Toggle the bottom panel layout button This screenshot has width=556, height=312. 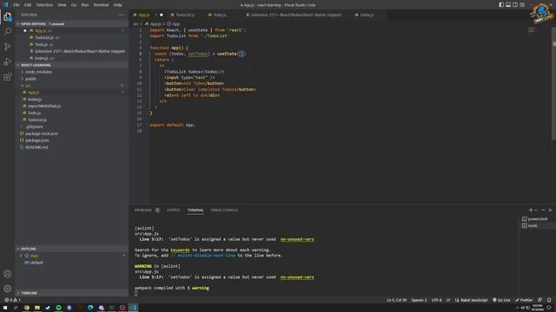click(508, 4)
